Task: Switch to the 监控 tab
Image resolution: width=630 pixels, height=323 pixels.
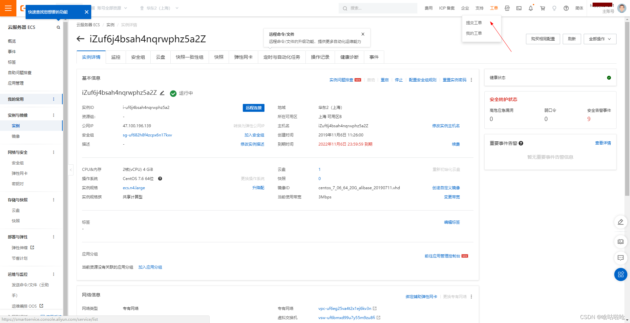Action: (x=116, y=57)
